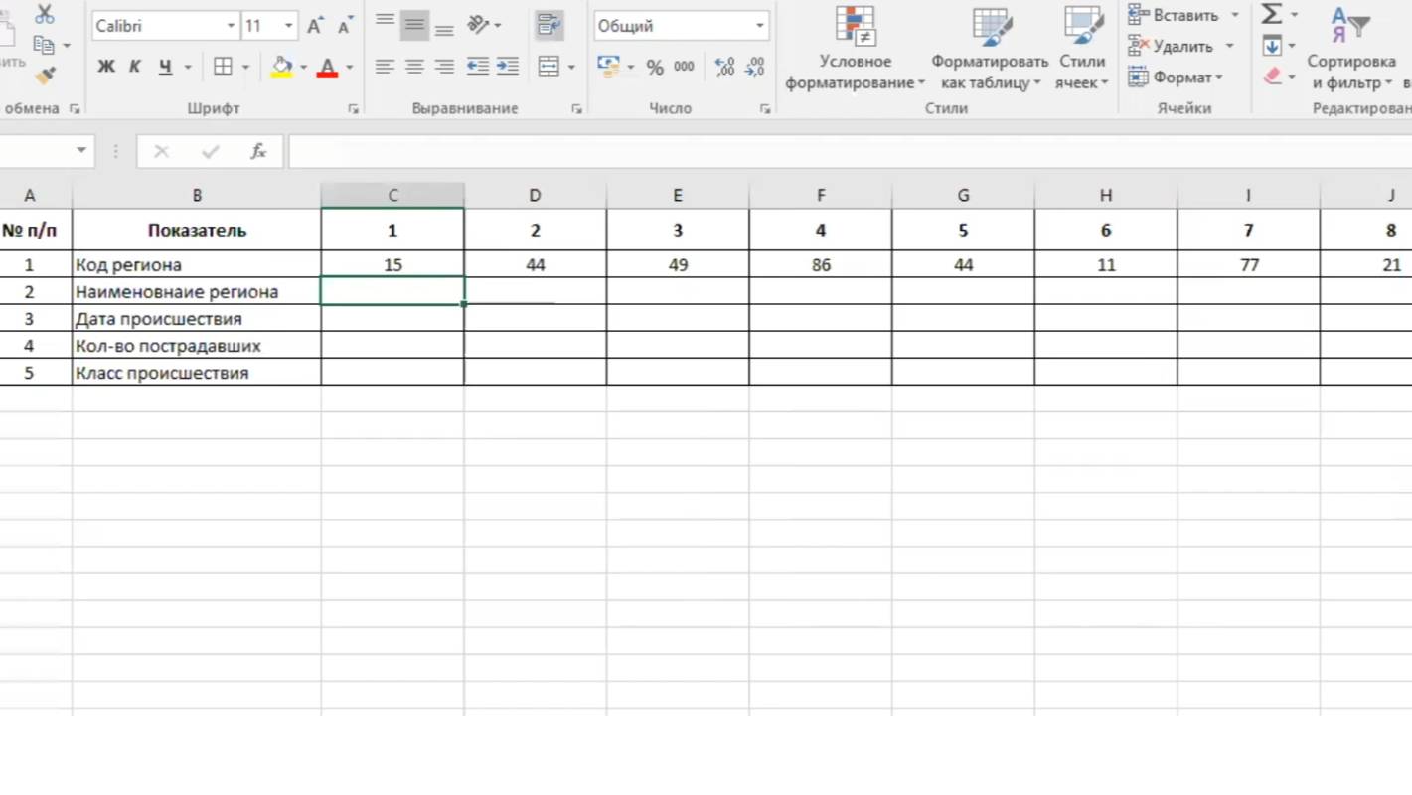Select the cell 'Наименовнаие региона'
Screen dimensions: 1412x795
[x=197, y=292]
